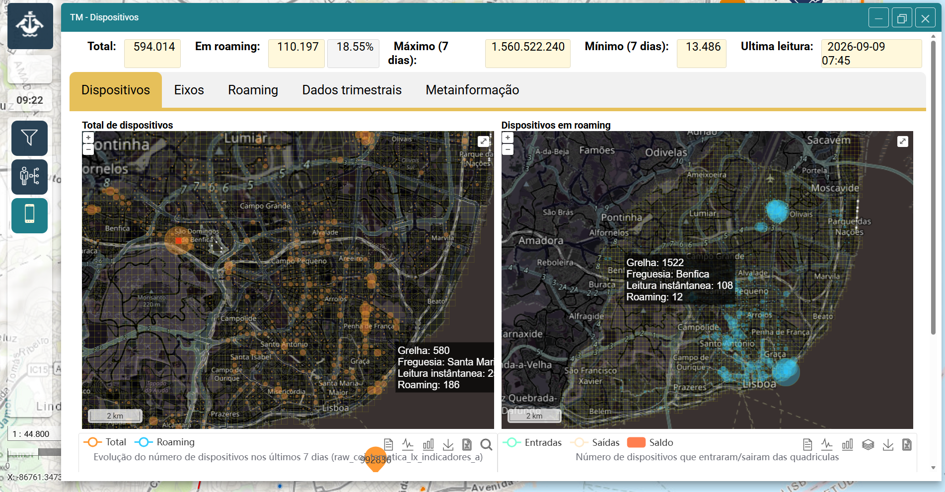Close the TM - Dispositivos window
This screenshot has height=492, width=945.
tap(925, 18)
